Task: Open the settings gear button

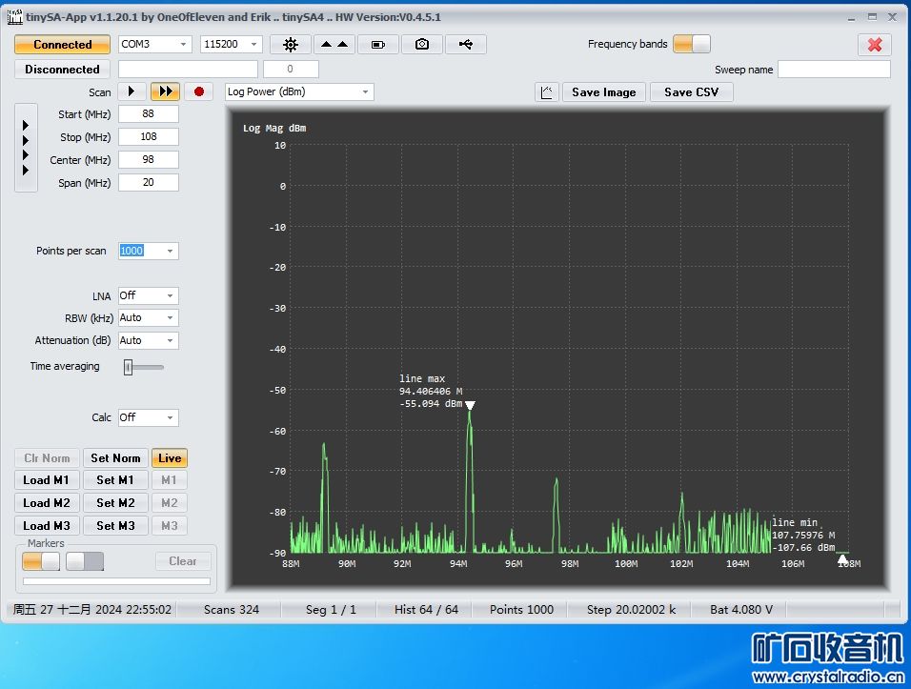Action: point(291,45)
